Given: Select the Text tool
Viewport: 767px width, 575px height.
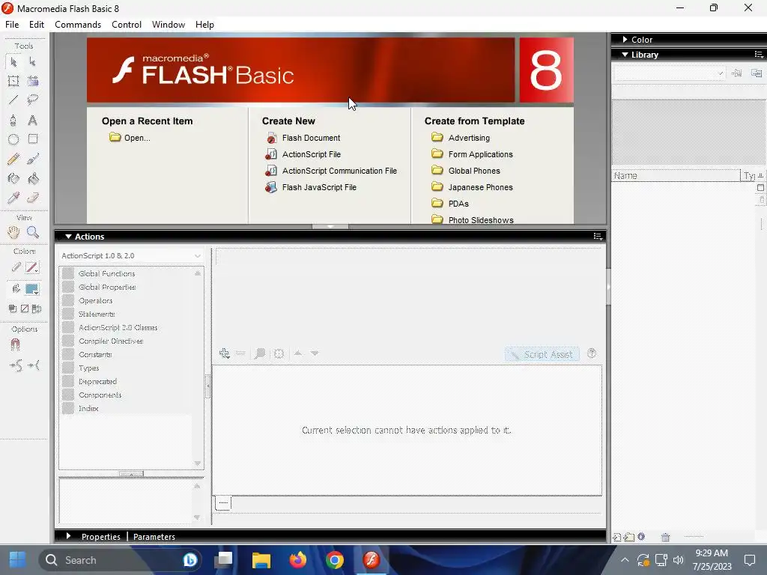Looking at the screenshot, I should pyautogui.click(x=33, y=121).
